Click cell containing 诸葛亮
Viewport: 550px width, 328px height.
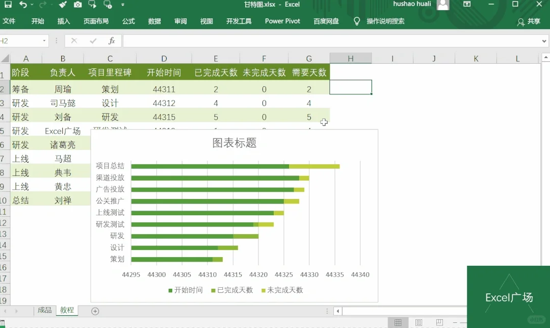pos(63,145)
